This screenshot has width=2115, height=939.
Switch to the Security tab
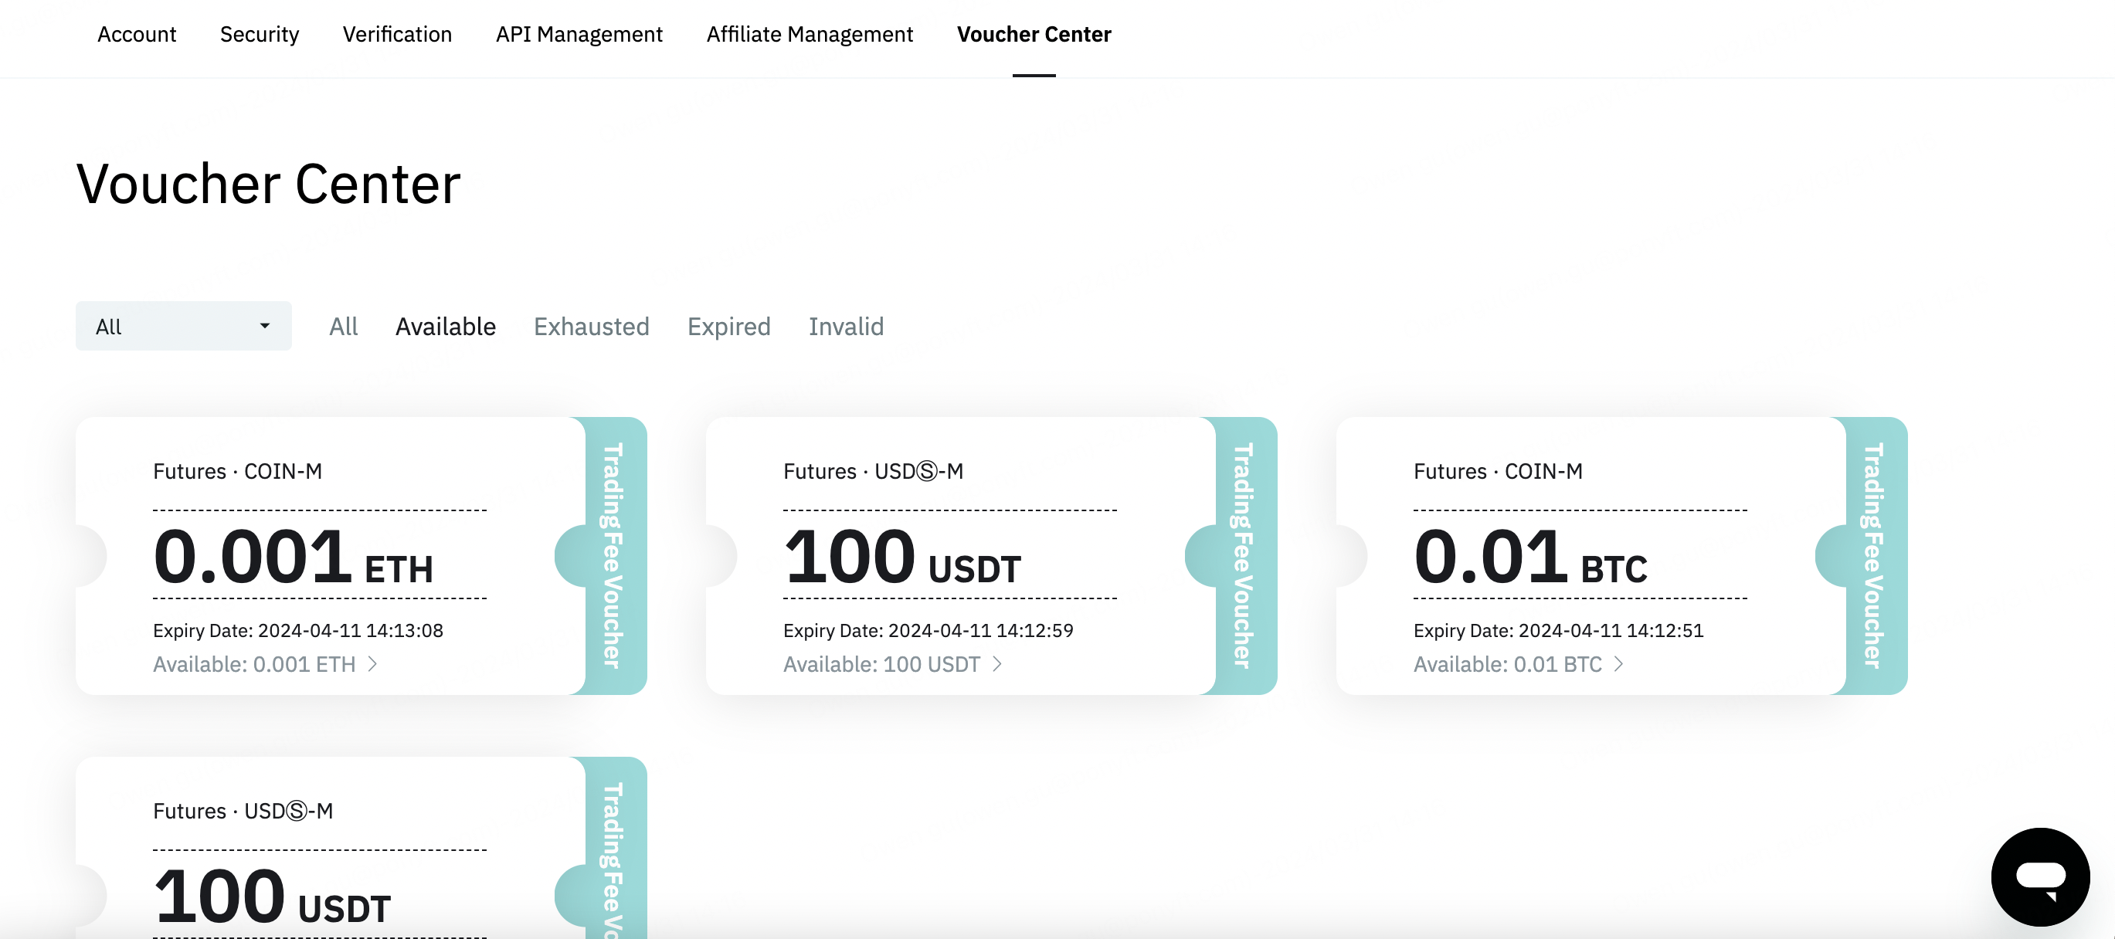[x=260, y=34]
